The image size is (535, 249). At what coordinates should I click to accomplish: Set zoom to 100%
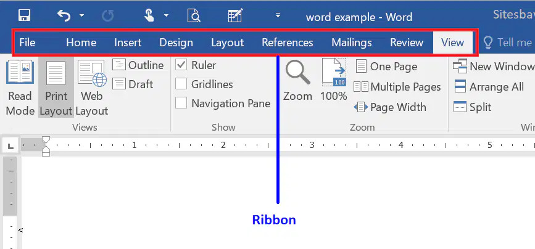click(334, 80)
